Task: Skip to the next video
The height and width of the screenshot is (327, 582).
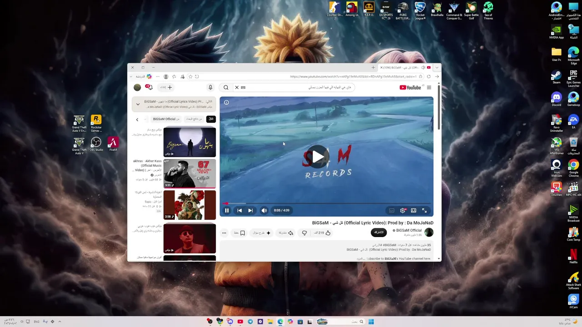Action: point(251,210)
